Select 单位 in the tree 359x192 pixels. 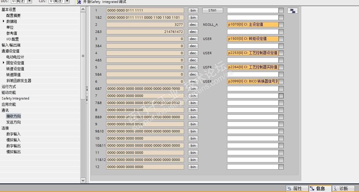(10, 27)
